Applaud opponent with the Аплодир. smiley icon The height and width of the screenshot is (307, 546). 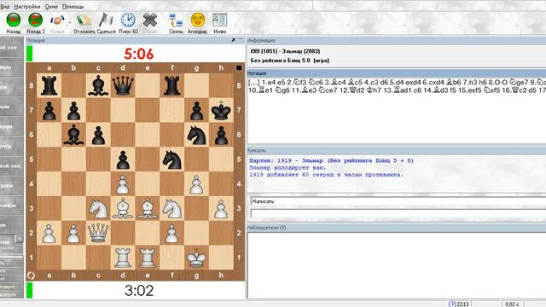click(197, 20)
